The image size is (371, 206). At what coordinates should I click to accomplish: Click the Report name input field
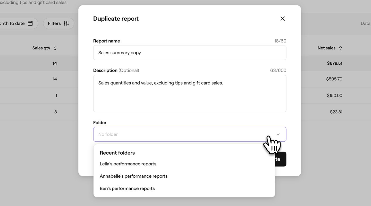[x=189, y=53]
